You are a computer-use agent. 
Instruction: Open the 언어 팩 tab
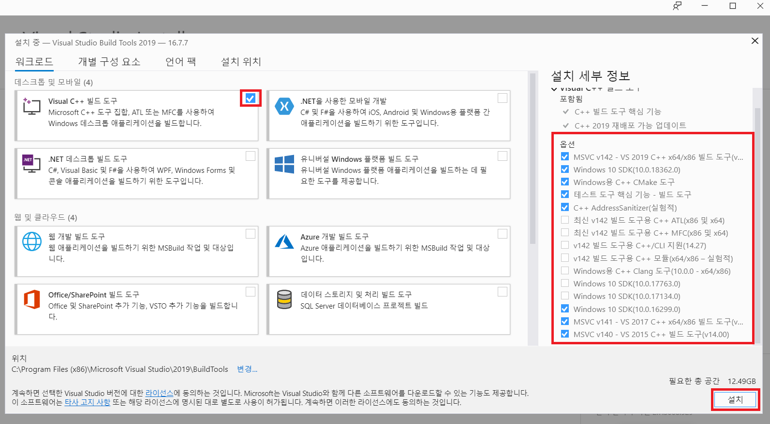(181, 62)
